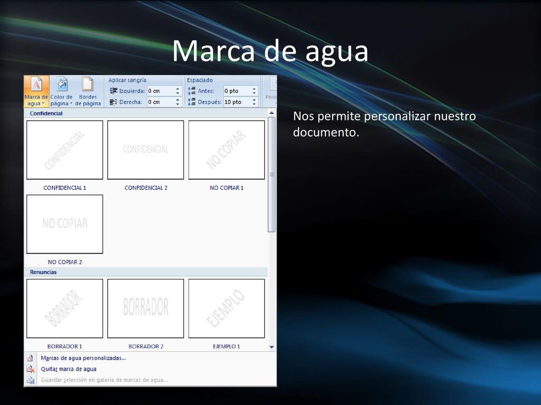The height and width of the screenshot is (405, 541).
Task: Click the EJEMPLO 1 caption text
Action: point(226,346)
